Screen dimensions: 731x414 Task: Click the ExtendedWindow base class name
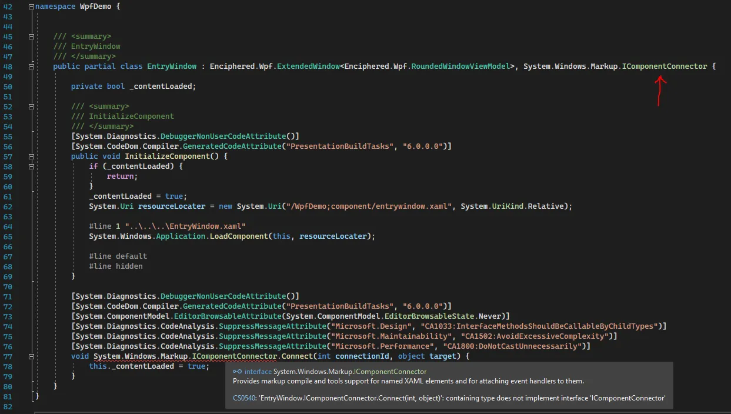click(308, 66)
